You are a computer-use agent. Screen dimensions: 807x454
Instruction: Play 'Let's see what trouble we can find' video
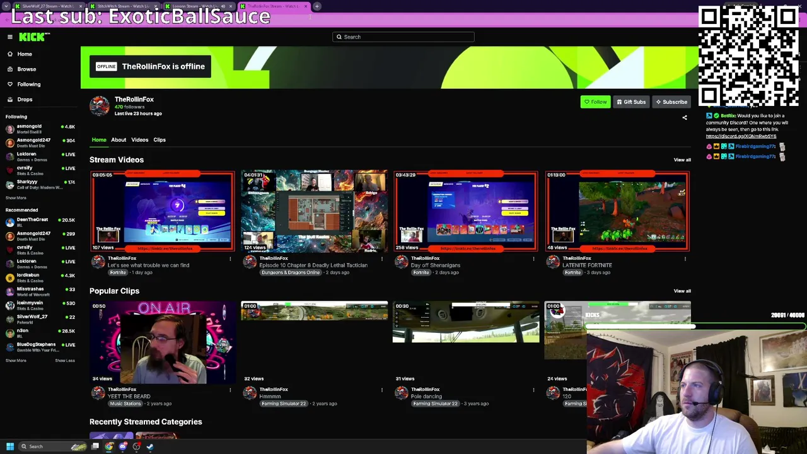[162, 211]
